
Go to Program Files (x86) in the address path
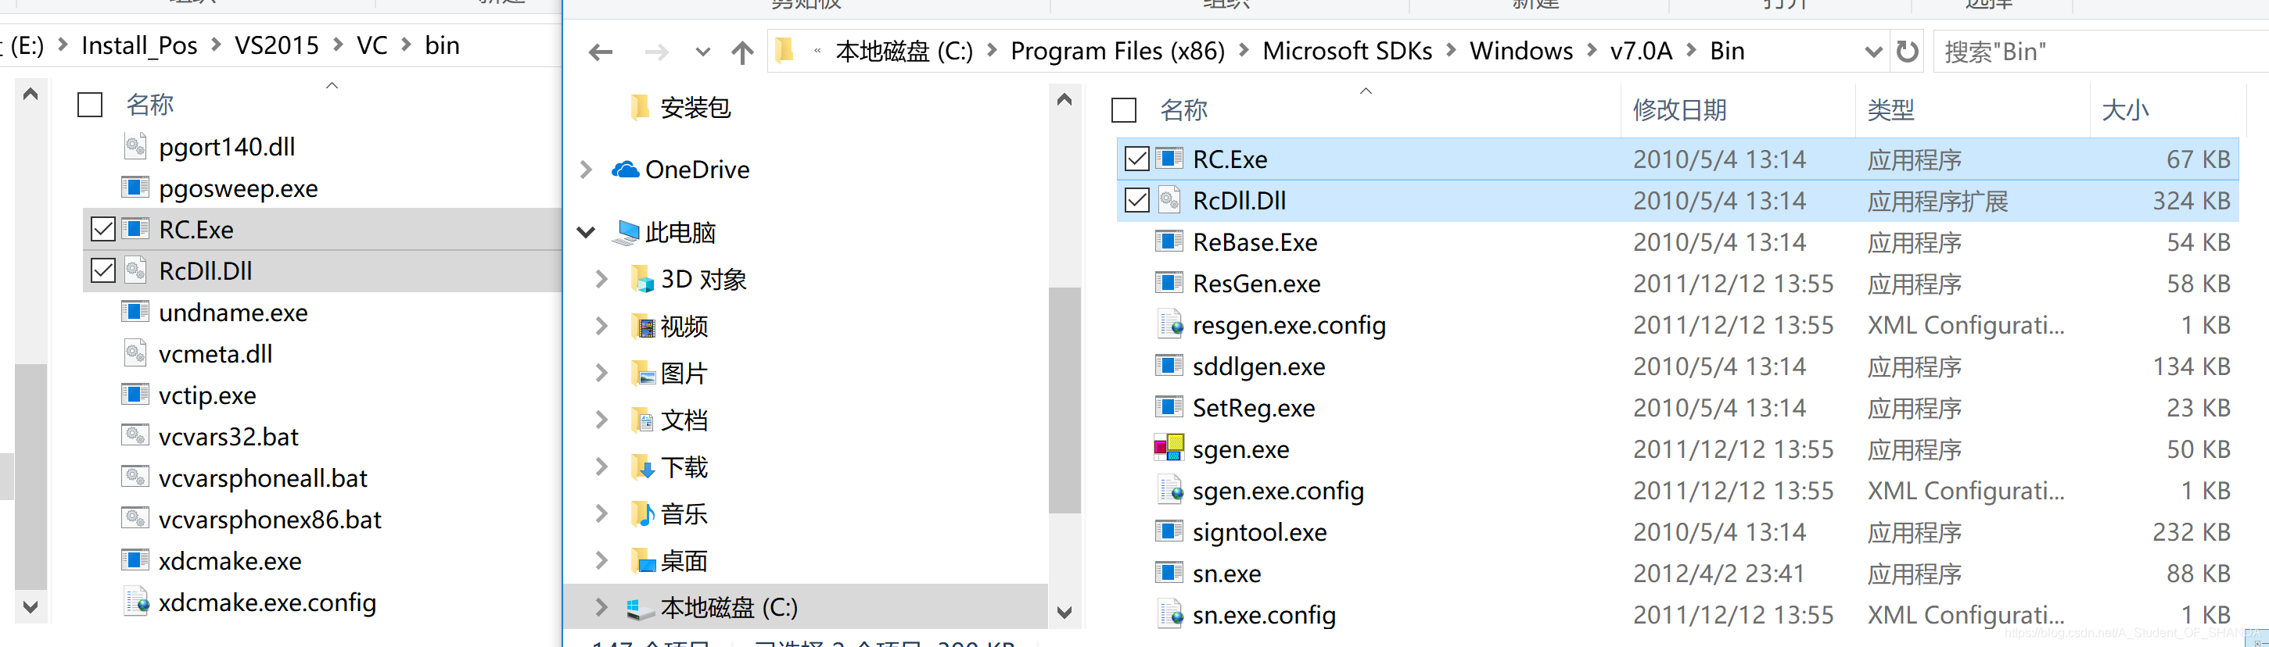coord(1117,51)
